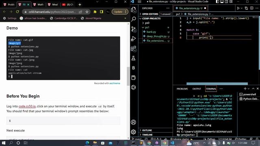Reload the CS50 page in Chrome
This screenshot has height=146, width=260.
(17, 12)
